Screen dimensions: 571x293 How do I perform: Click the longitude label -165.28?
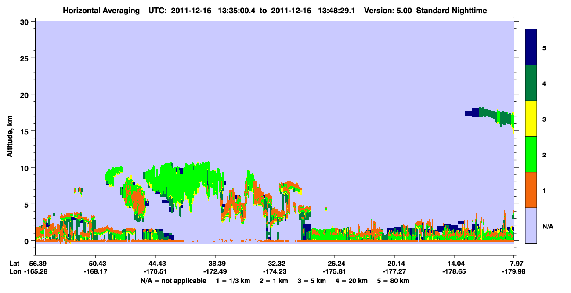[x=35, y=272]
